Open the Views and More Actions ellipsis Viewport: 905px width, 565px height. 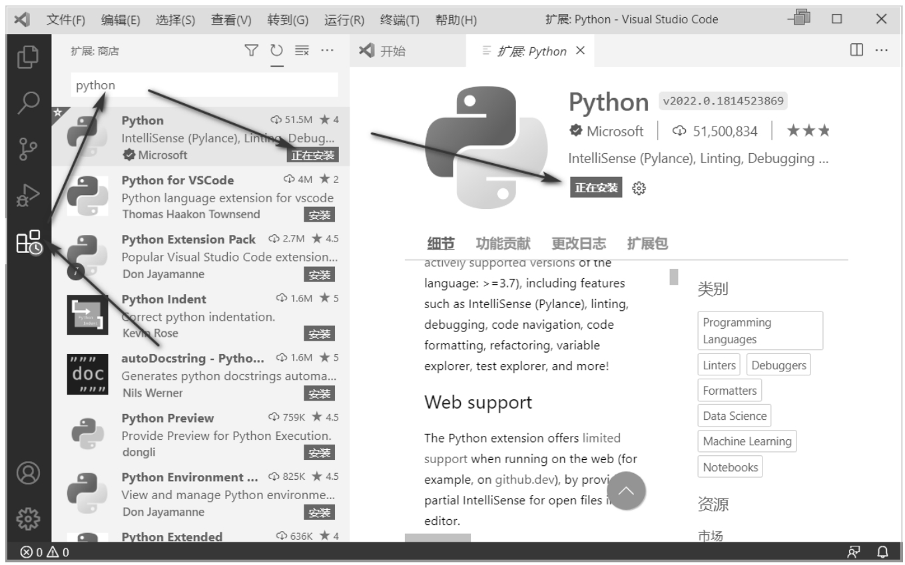327,51
